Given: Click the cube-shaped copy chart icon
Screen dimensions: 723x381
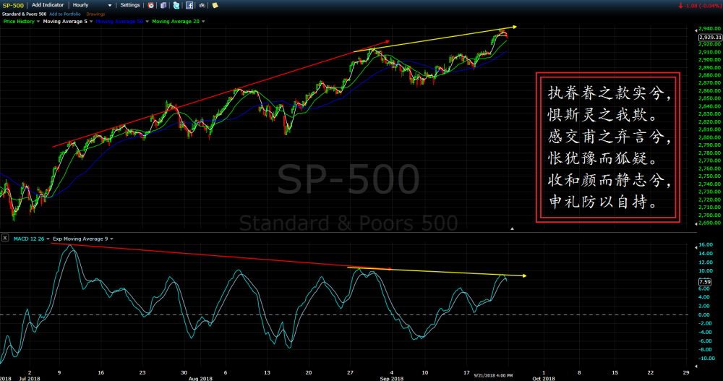Looking at the screenshot, I should (163, 6).
